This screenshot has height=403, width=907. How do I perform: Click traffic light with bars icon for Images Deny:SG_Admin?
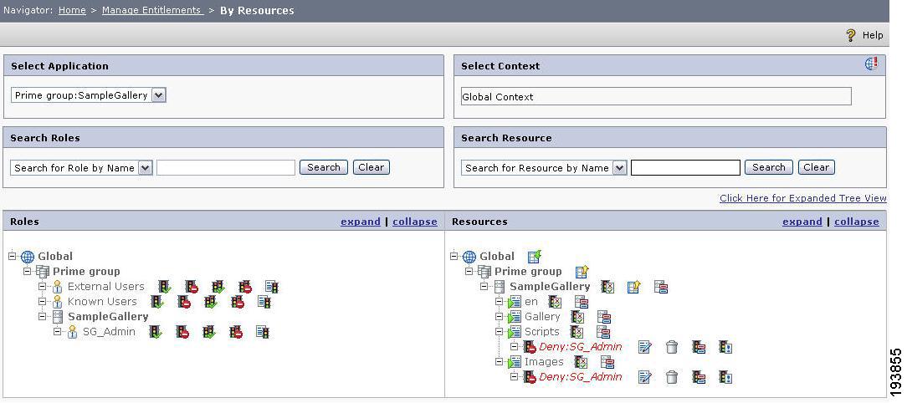coord(699,376)
